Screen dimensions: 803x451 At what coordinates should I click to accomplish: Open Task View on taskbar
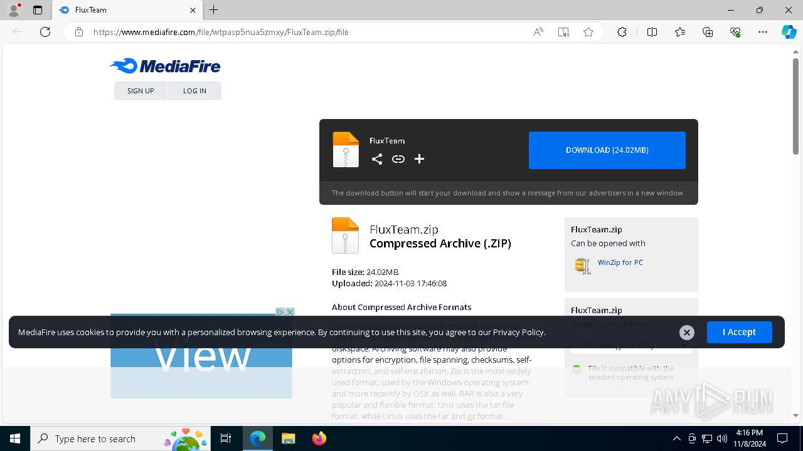click(226, 438)
